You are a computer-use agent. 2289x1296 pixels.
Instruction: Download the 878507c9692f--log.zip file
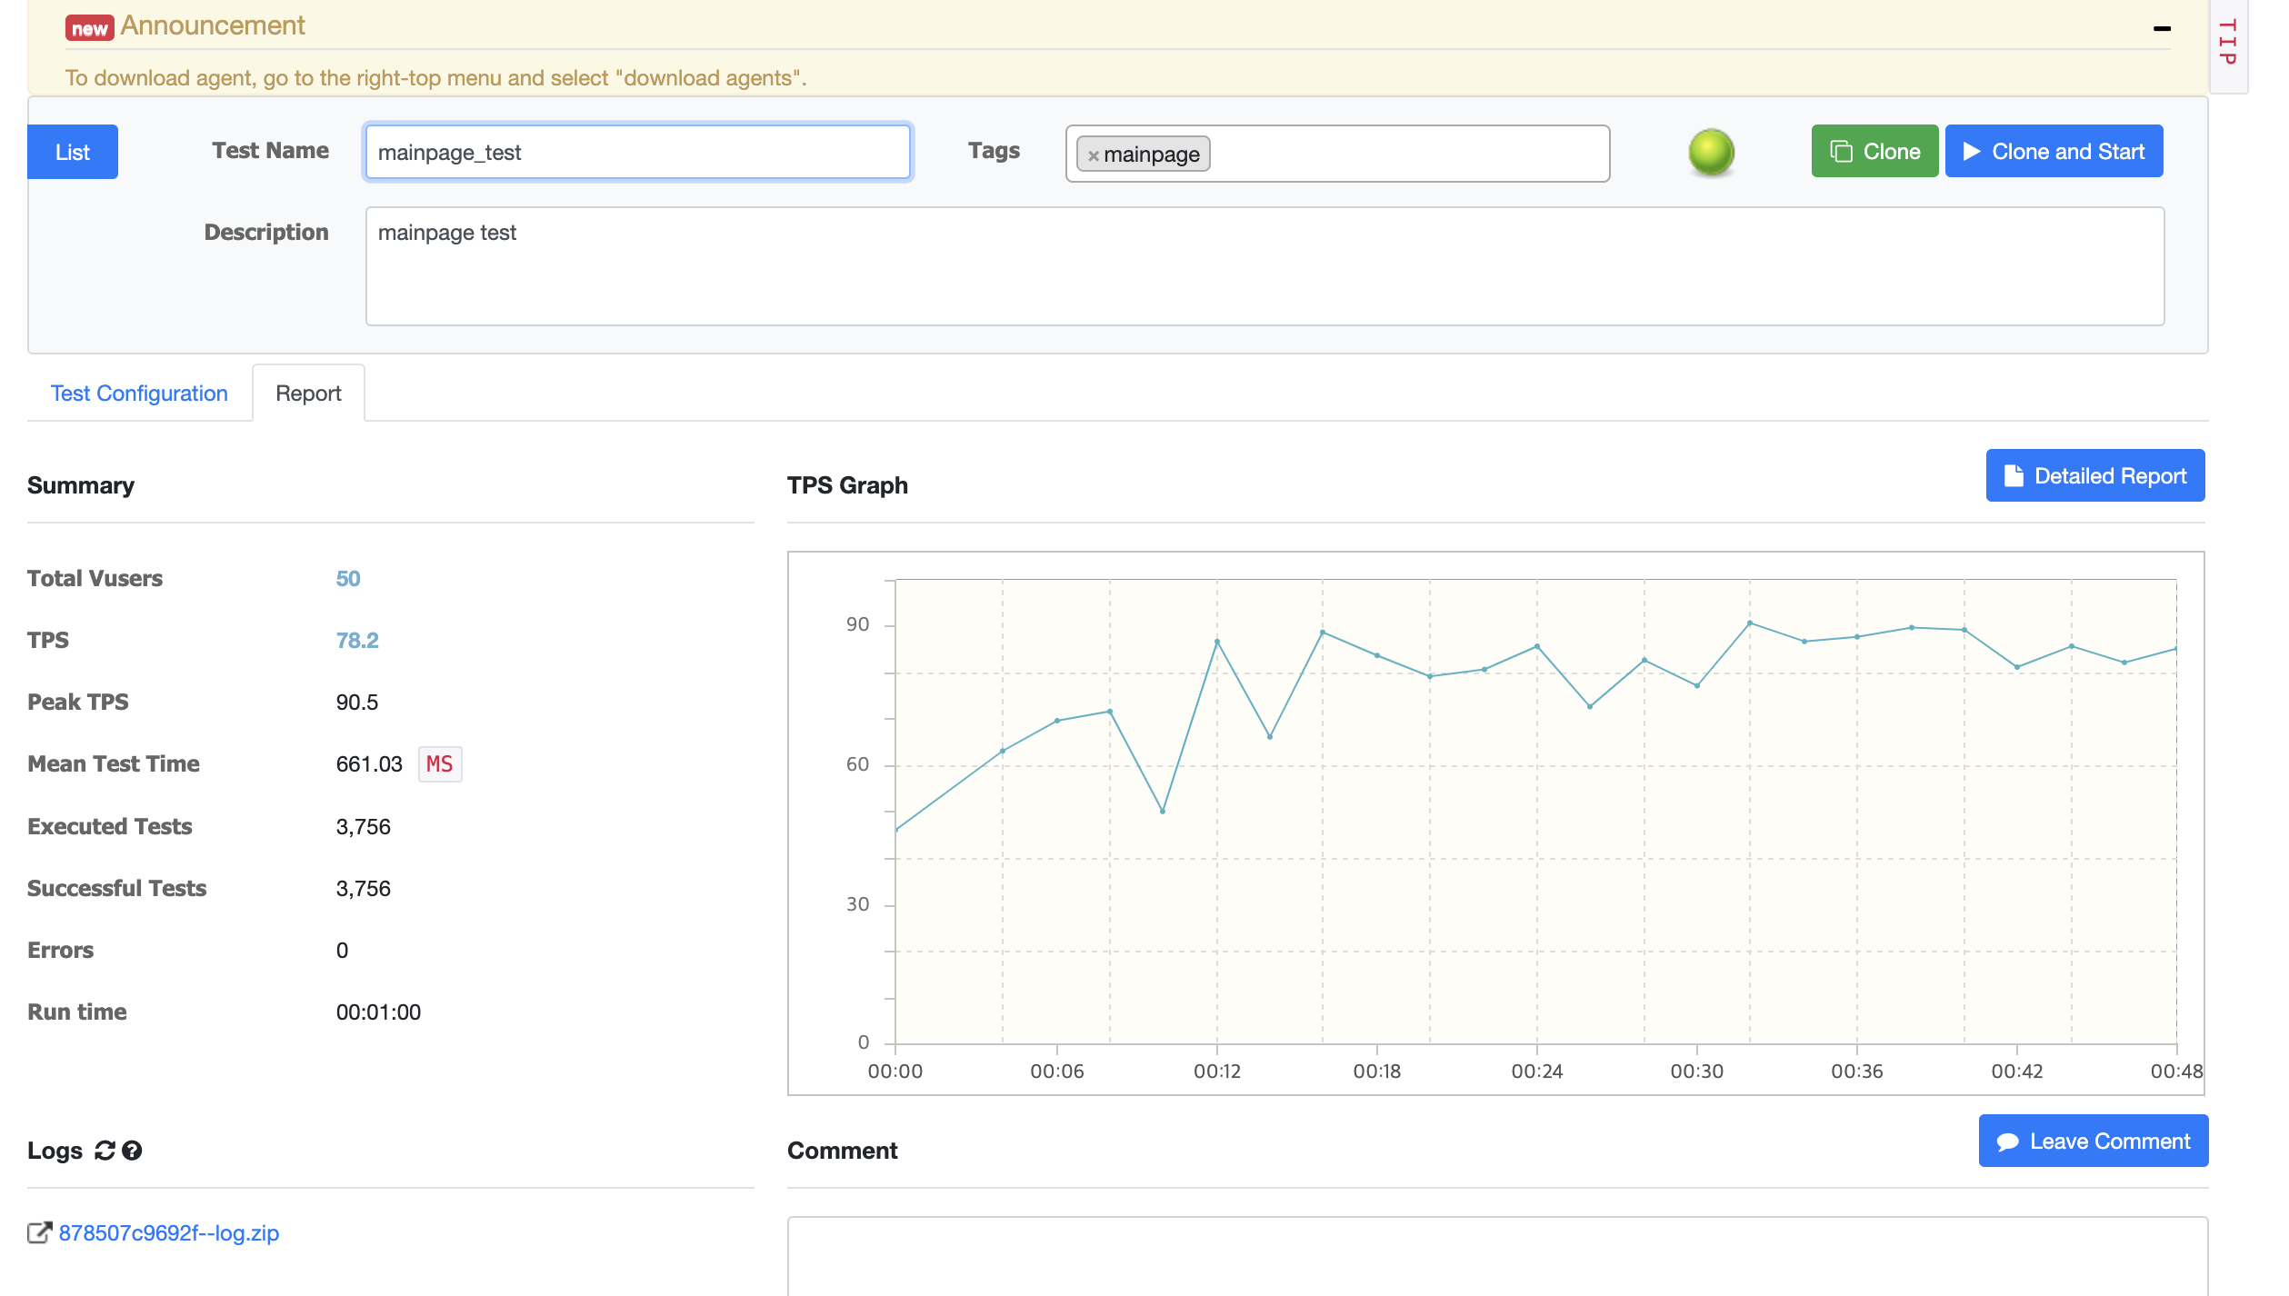click(x=169, y=1232)
